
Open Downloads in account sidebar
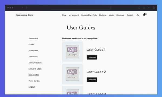click(x=33, y=50)
